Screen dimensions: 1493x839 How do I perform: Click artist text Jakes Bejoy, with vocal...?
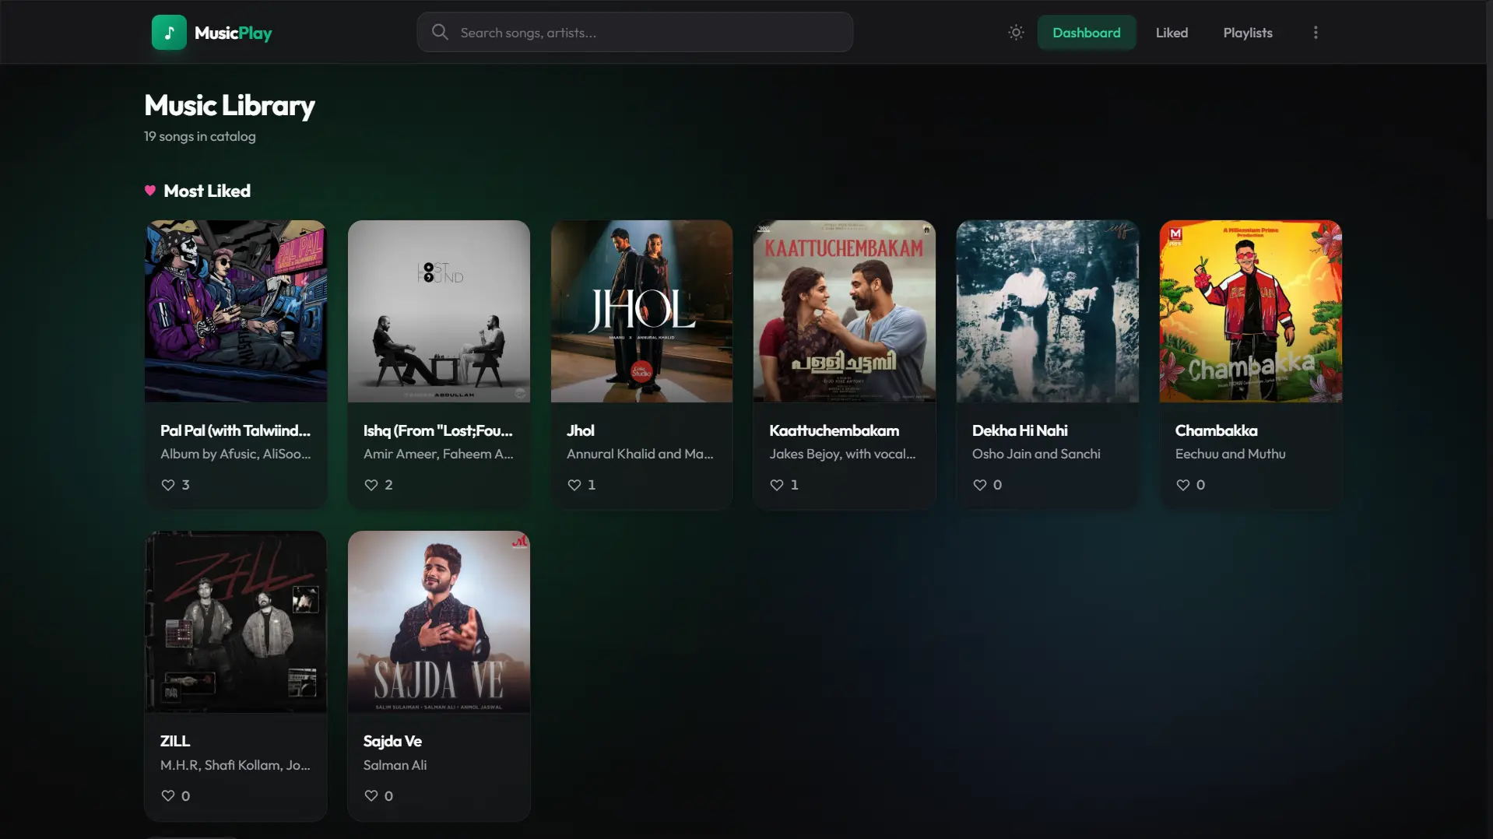[842, 454]
